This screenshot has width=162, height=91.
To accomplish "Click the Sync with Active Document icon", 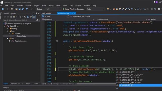I will [x=25, y=17].
